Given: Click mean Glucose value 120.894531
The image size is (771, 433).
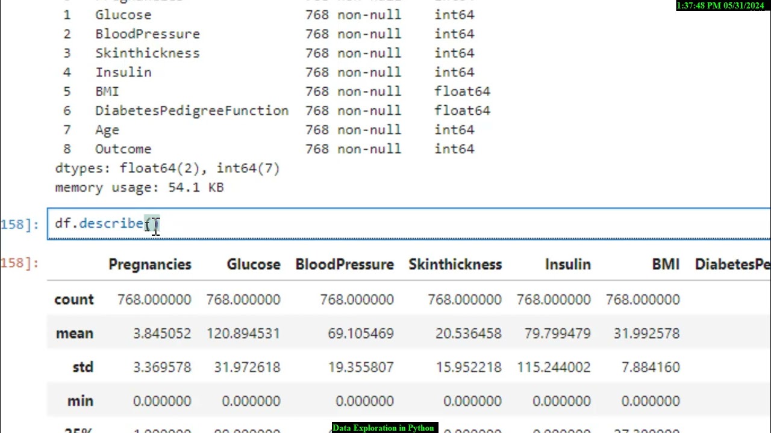Looking at the screenshot, I should point(243,333).
